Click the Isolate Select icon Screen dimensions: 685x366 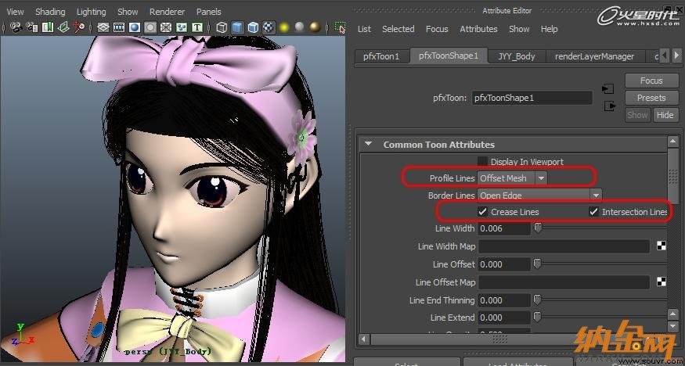coord(340,28)
